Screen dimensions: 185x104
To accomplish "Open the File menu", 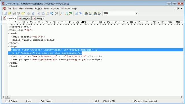I will pyautogui.click(x=9, y=8).
